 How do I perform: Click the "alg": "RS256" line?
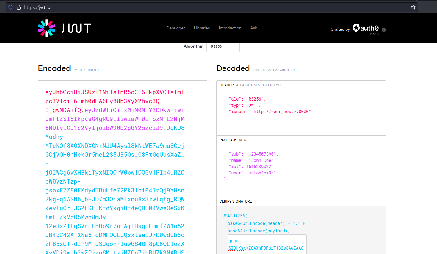[x=247, y=99]
